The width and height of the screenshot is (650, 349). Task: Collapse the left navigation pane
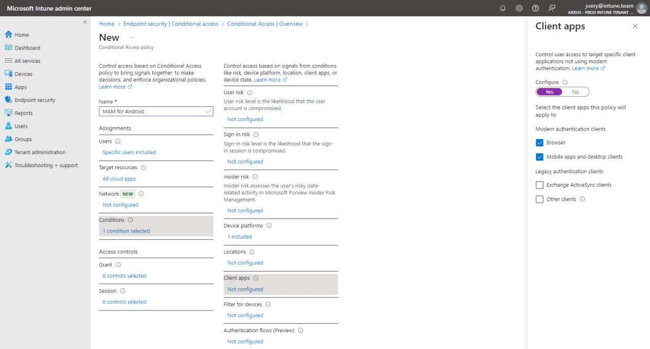pos(85,22)
